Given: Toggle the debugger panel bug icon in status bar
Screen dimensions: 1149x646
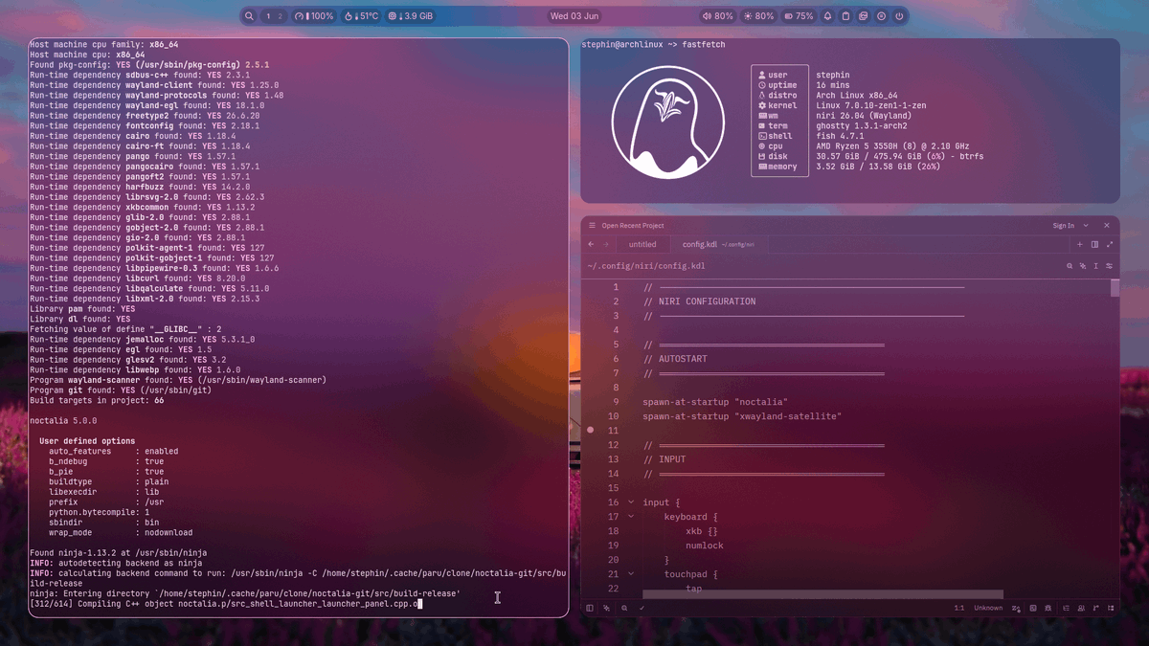Looking at the screenshot, I should 1048,608.
